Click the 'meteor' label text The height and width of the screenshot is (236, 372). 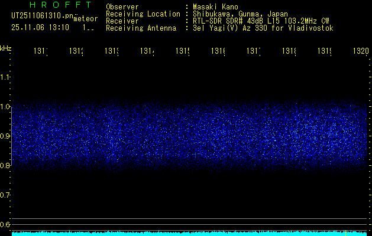pyautogui.click(x=86, y=19)
